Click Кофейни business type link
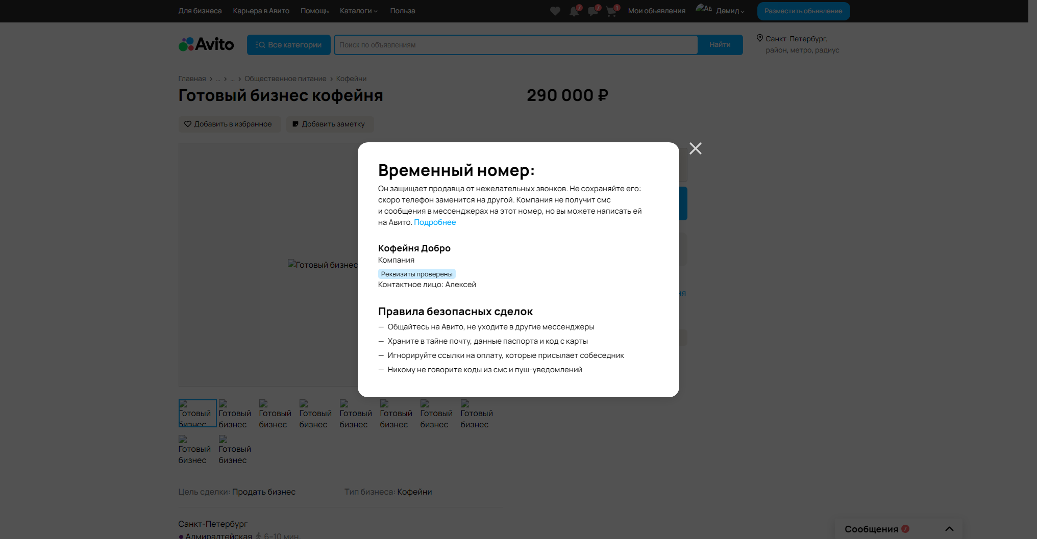This screenshot has width=1037, height=539. 414,492
